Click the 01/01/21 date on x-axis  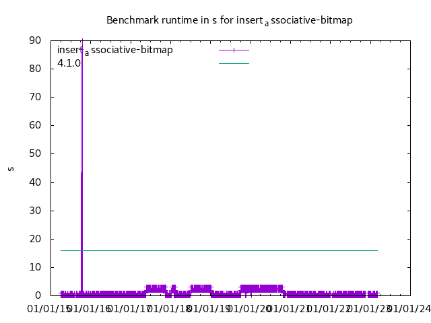coord(289,309)
